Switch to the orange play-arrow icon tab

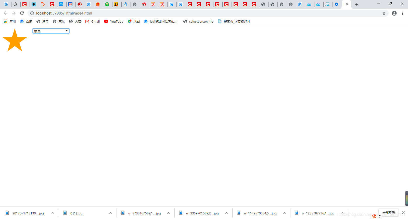click(43, 4)
